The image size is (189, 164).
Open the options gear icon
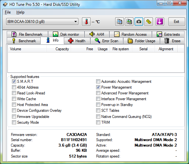tap(149, 22)
